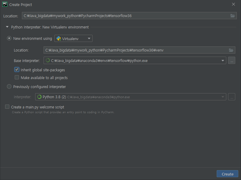241x180 pixels.
Task: Enable Make available to all projects
Action: 17,77
